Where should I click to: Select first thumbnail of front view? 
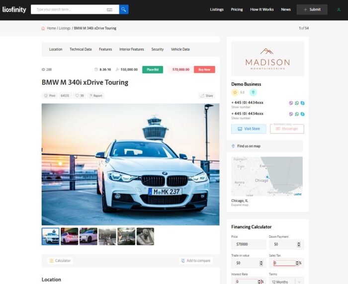coord(51,236)
